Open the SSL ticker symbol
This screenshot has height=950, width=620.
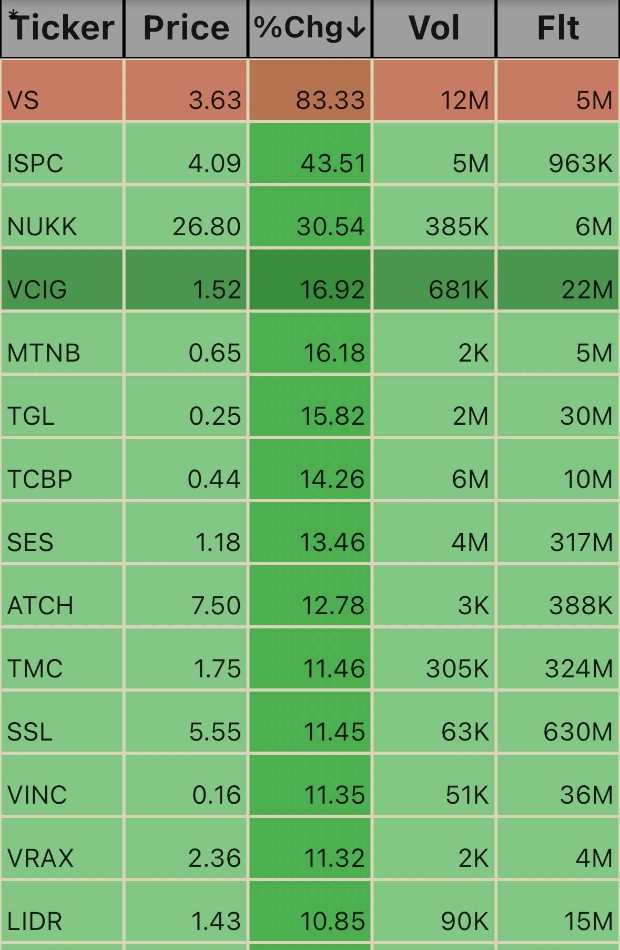pos(30,732)
